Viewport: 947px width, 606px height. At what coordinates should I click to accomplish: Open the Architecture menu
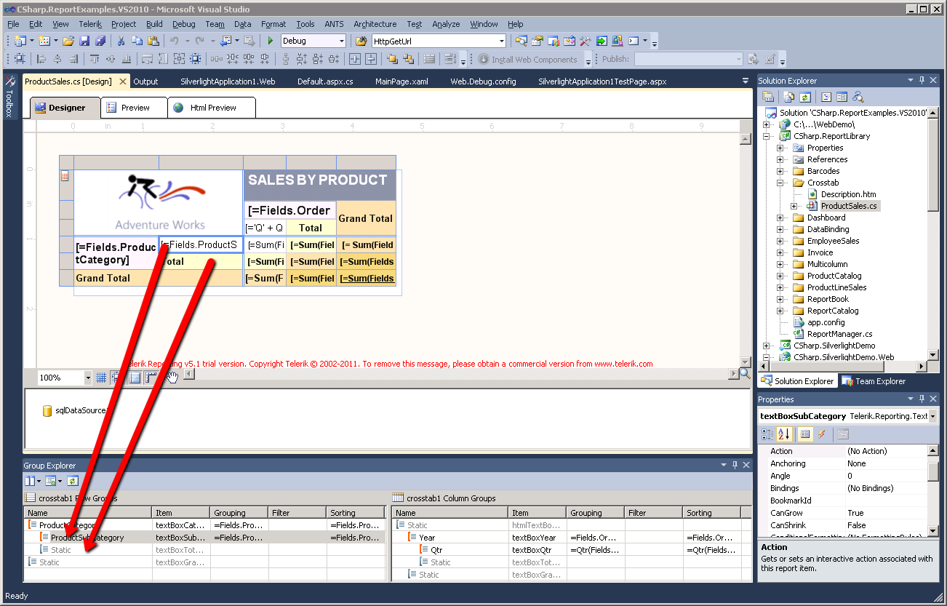[375, 24]
